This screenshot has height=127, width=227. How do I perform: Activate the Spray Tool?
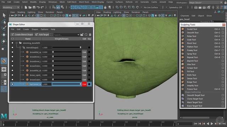pos(192,54)
